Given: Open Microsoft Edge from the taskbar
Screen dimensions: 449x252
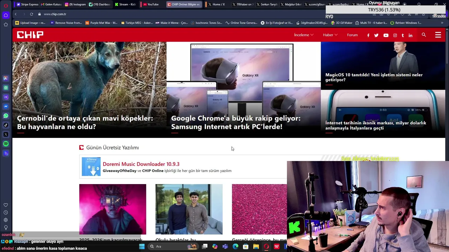Looking at the screenshot, I should [x=235, y=246].
